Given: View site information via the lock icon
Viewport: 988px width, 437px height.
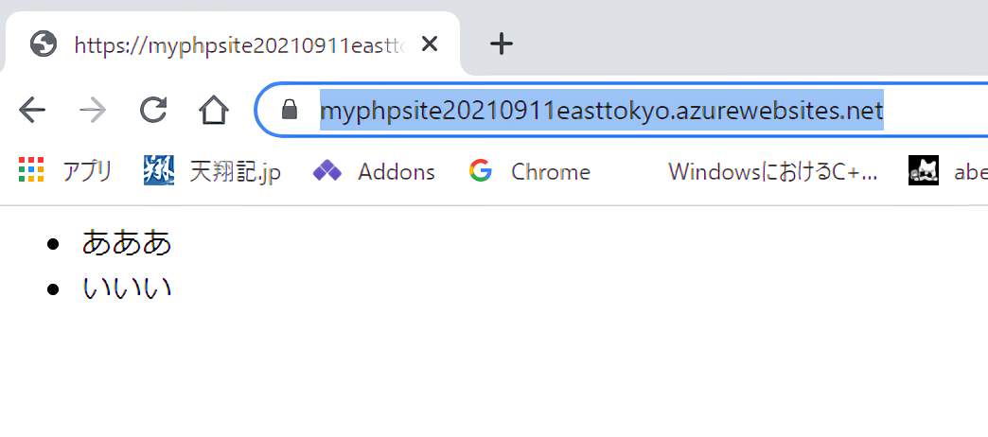Looking at the screenshot, I should [x=291, y=111].
